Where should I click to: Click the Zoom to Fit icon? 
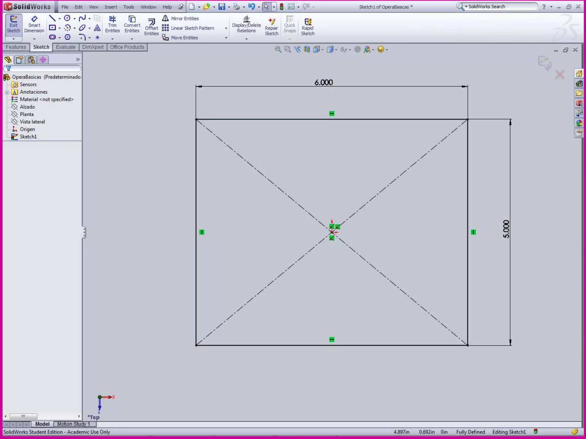point(278,49)
